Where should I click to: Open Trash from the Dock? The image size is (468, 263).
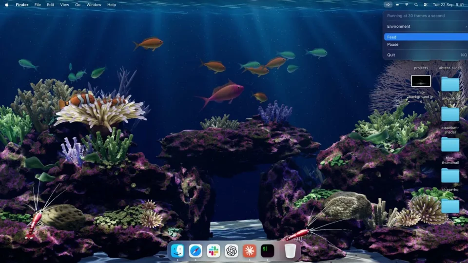290,251
